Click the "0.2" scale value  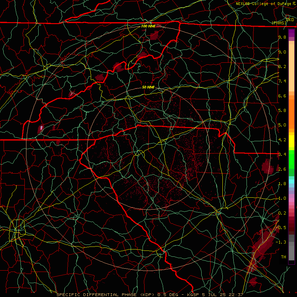tap(282, 213)
